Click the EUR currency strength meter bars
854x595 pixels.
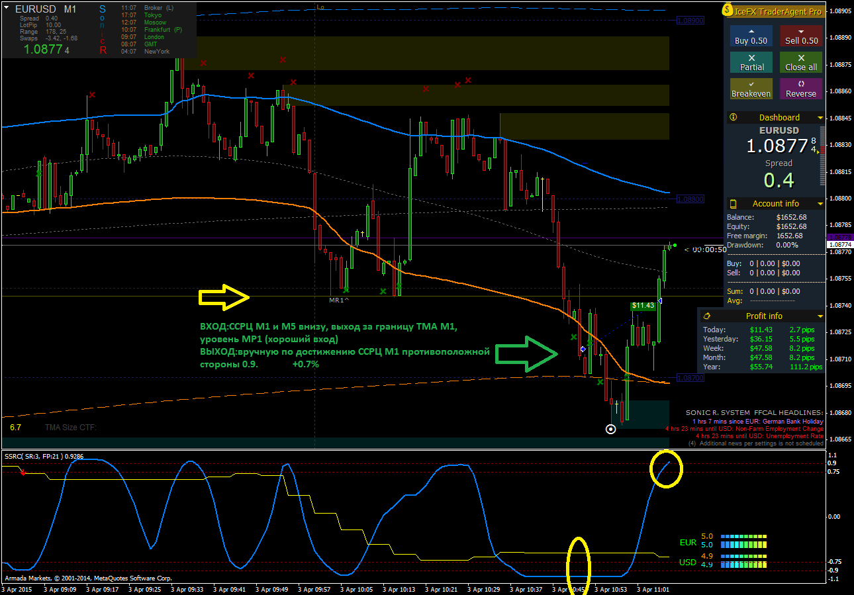[743, 541]
